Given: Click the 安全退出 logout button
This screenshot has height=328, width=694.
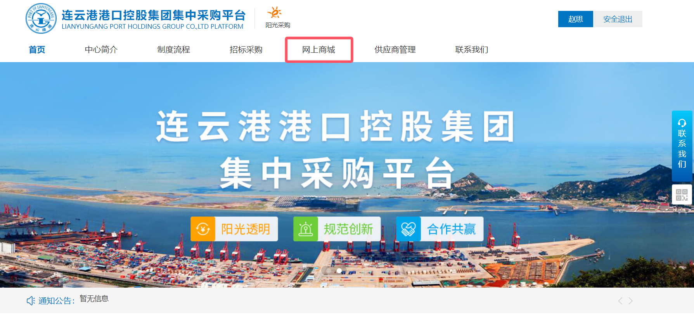Looking at the screenshot, I should point(618,19).
